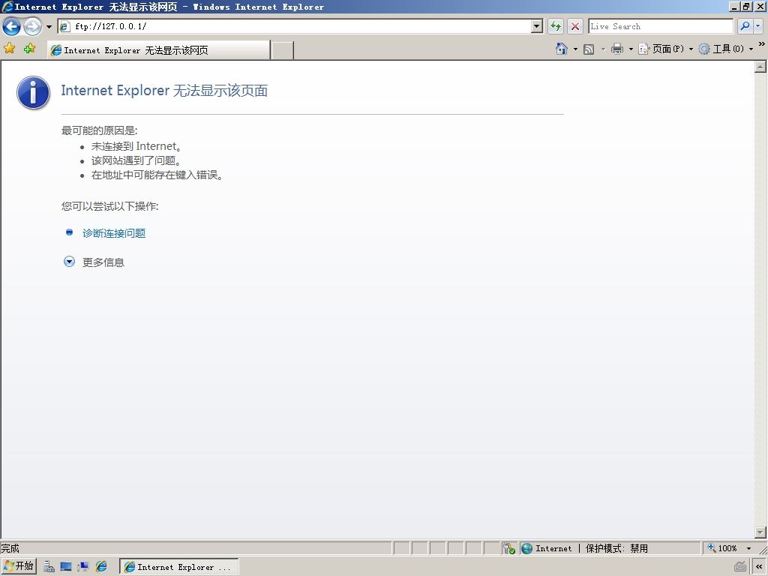Click the Internet Explorer 无法显示该页面 heading
This screenshot has height=576, width=768.
point(164,91)
